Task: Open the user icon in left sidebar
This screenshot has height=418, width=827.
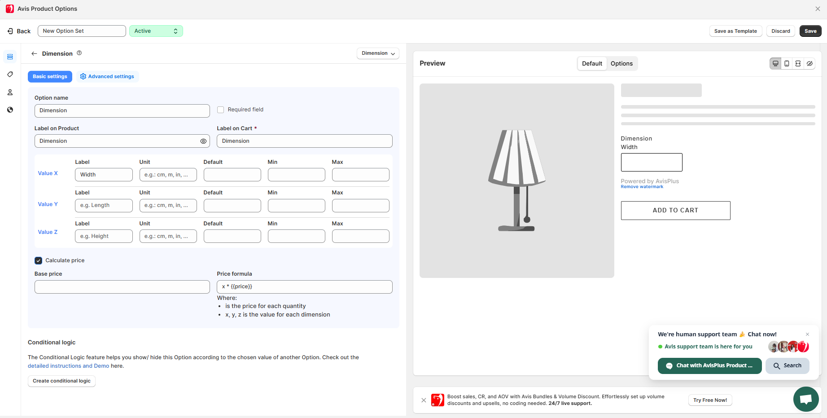Action: coord(10,92)
